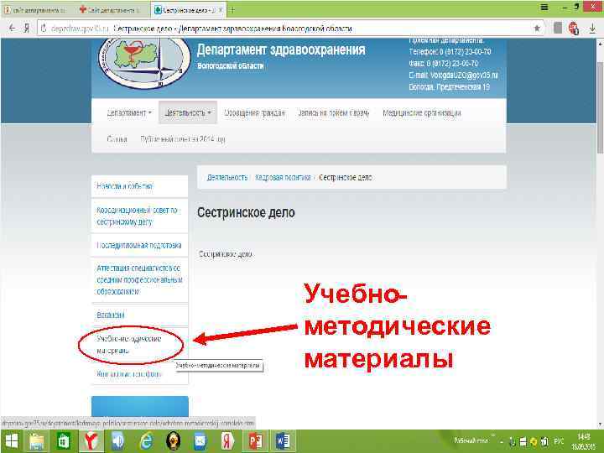Expand the Деятельность dropdown menu
Viewport: 604px width, 453px height.
[188, 113]
